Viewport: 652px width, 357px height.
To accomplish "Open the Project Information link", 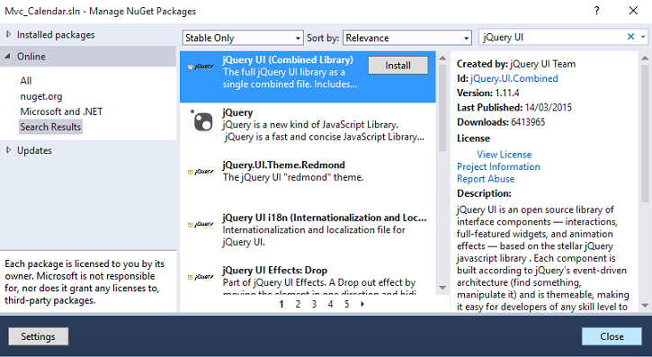I will tap(498, 166).
